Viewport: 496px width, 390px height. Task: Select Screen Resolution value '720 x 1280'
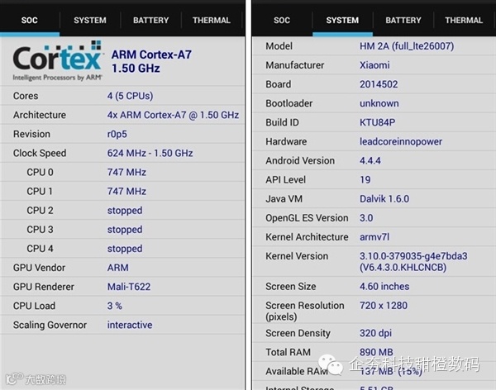tap(384, 306)
